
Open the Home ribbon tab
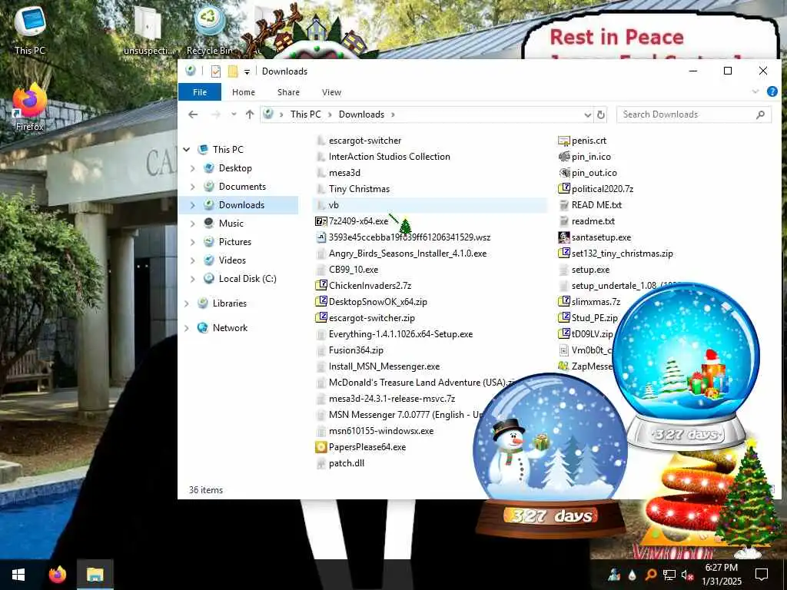coord(244,92)
